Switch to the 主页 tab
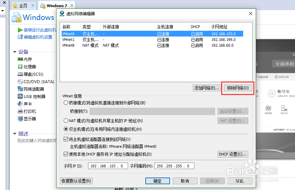 (x=23, y=6)
